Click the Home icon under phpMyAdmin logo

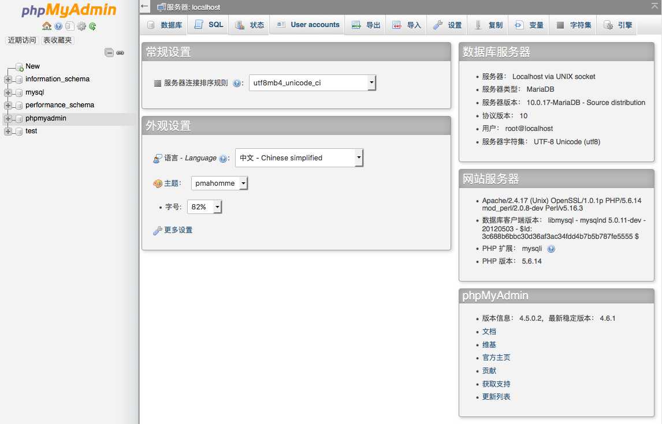pyautogui.click(x=47, y=26)
